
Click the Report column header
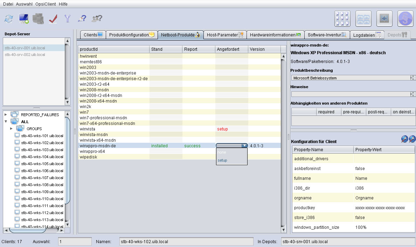[x=199, y=49]
